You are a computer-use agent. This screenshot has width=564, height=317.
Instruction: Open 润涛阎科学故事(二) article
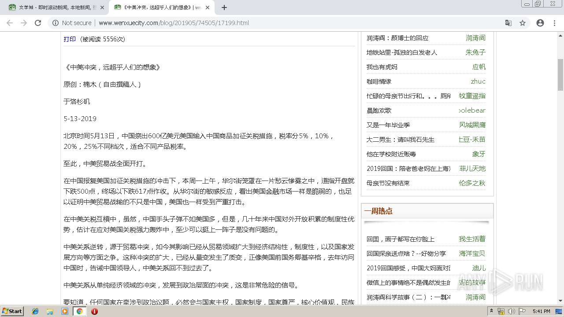click(x=408, y=297)
